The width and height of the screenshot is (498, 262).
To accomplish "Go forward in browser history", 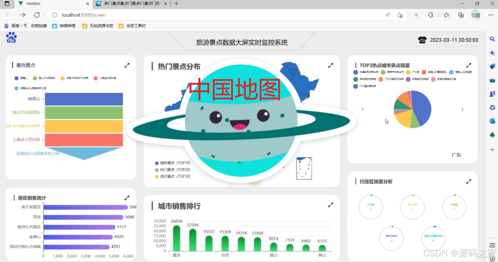I will pyautogui.click(x=23, y=15).
